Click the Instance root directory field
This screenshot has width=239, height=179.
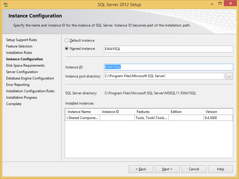pyautogui.click(x=164, y=76)
